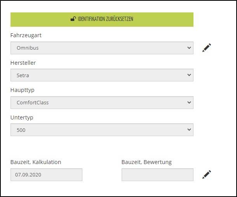The width and height of the screenshot is (237, 197).
Task: Open the Untertyp dropdown showing 500
Action: point(102,130)
